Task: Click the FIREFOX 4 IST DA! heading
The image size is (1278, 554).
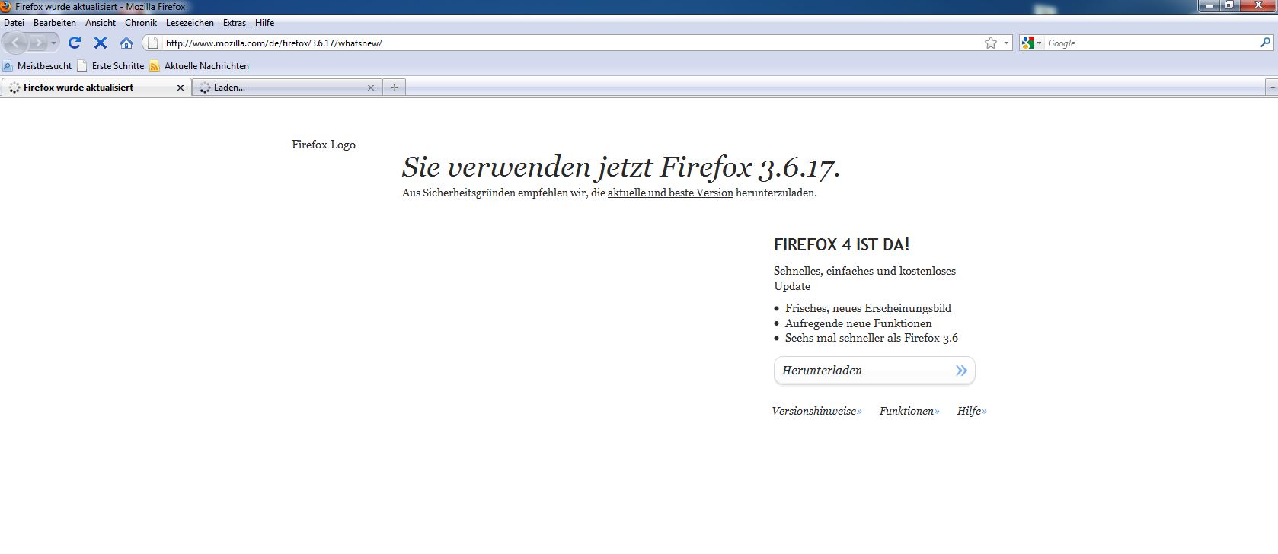Action: tap(842, 244)
